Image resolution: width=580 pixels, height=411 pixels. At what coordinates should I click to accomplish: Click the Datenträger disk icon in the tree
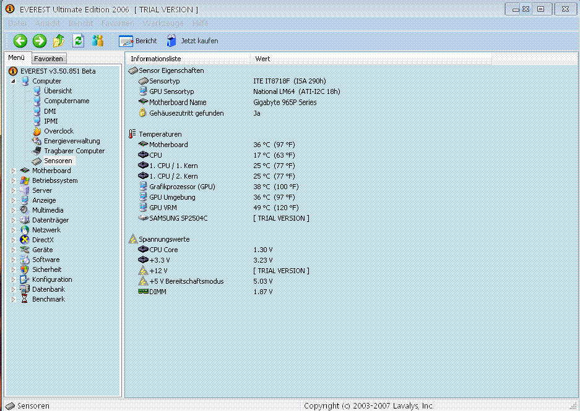point(25,220)
